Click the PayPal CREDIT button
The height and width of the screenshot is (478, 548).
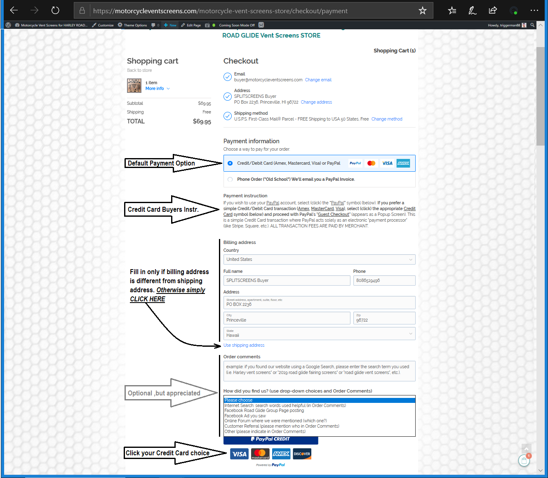point(271,440)
